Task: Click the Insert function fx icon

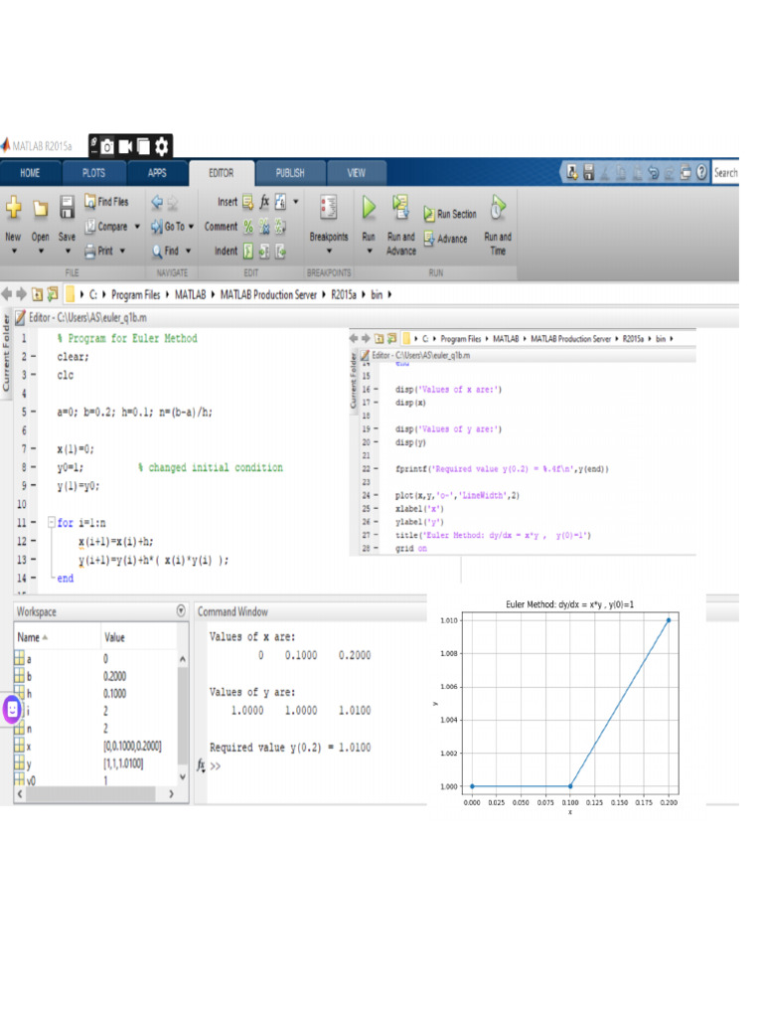Action: click(264, 202)
